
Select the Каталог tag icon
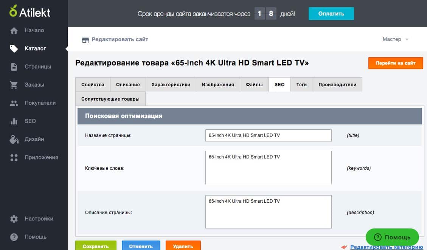(14, 48)
